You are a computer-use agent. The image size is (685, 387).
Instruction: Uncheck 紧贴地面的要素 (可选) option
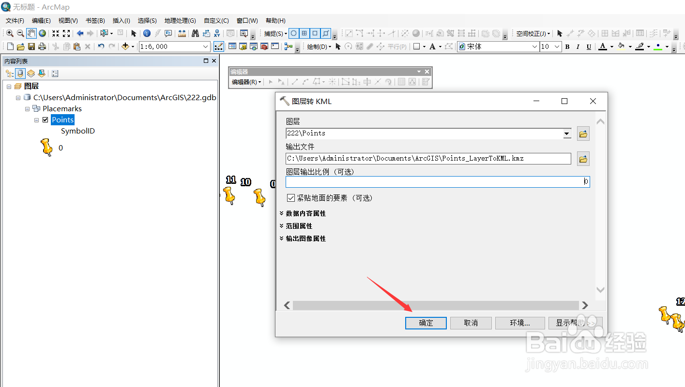pos(290,198)
